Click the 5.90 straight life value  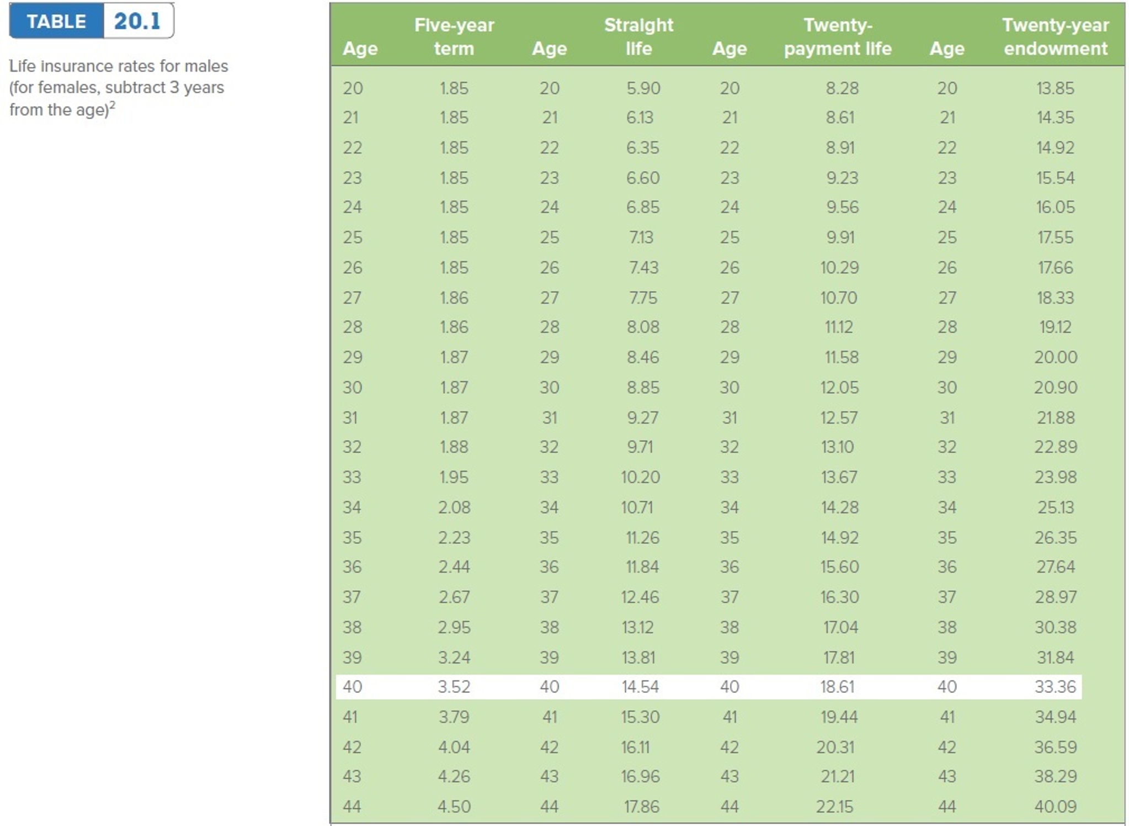point(643,88)
